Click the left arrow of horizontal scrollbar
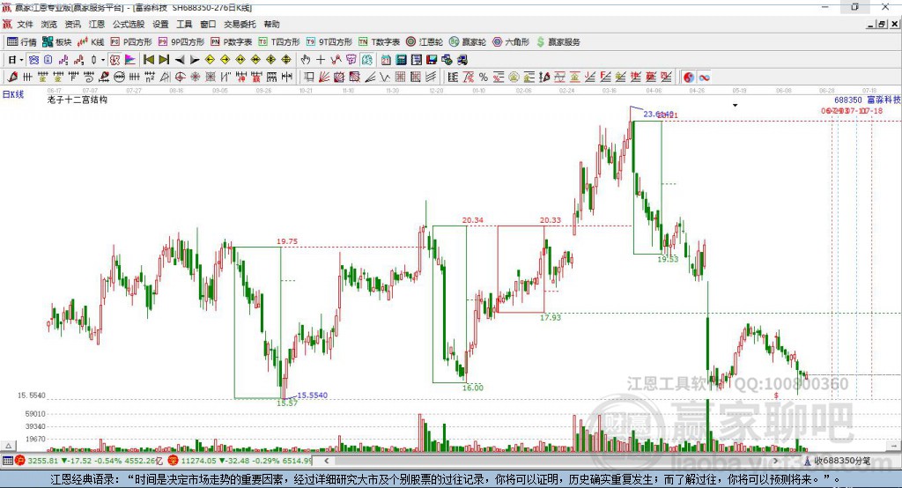902x488 pixels. click(x=326, y=461)
